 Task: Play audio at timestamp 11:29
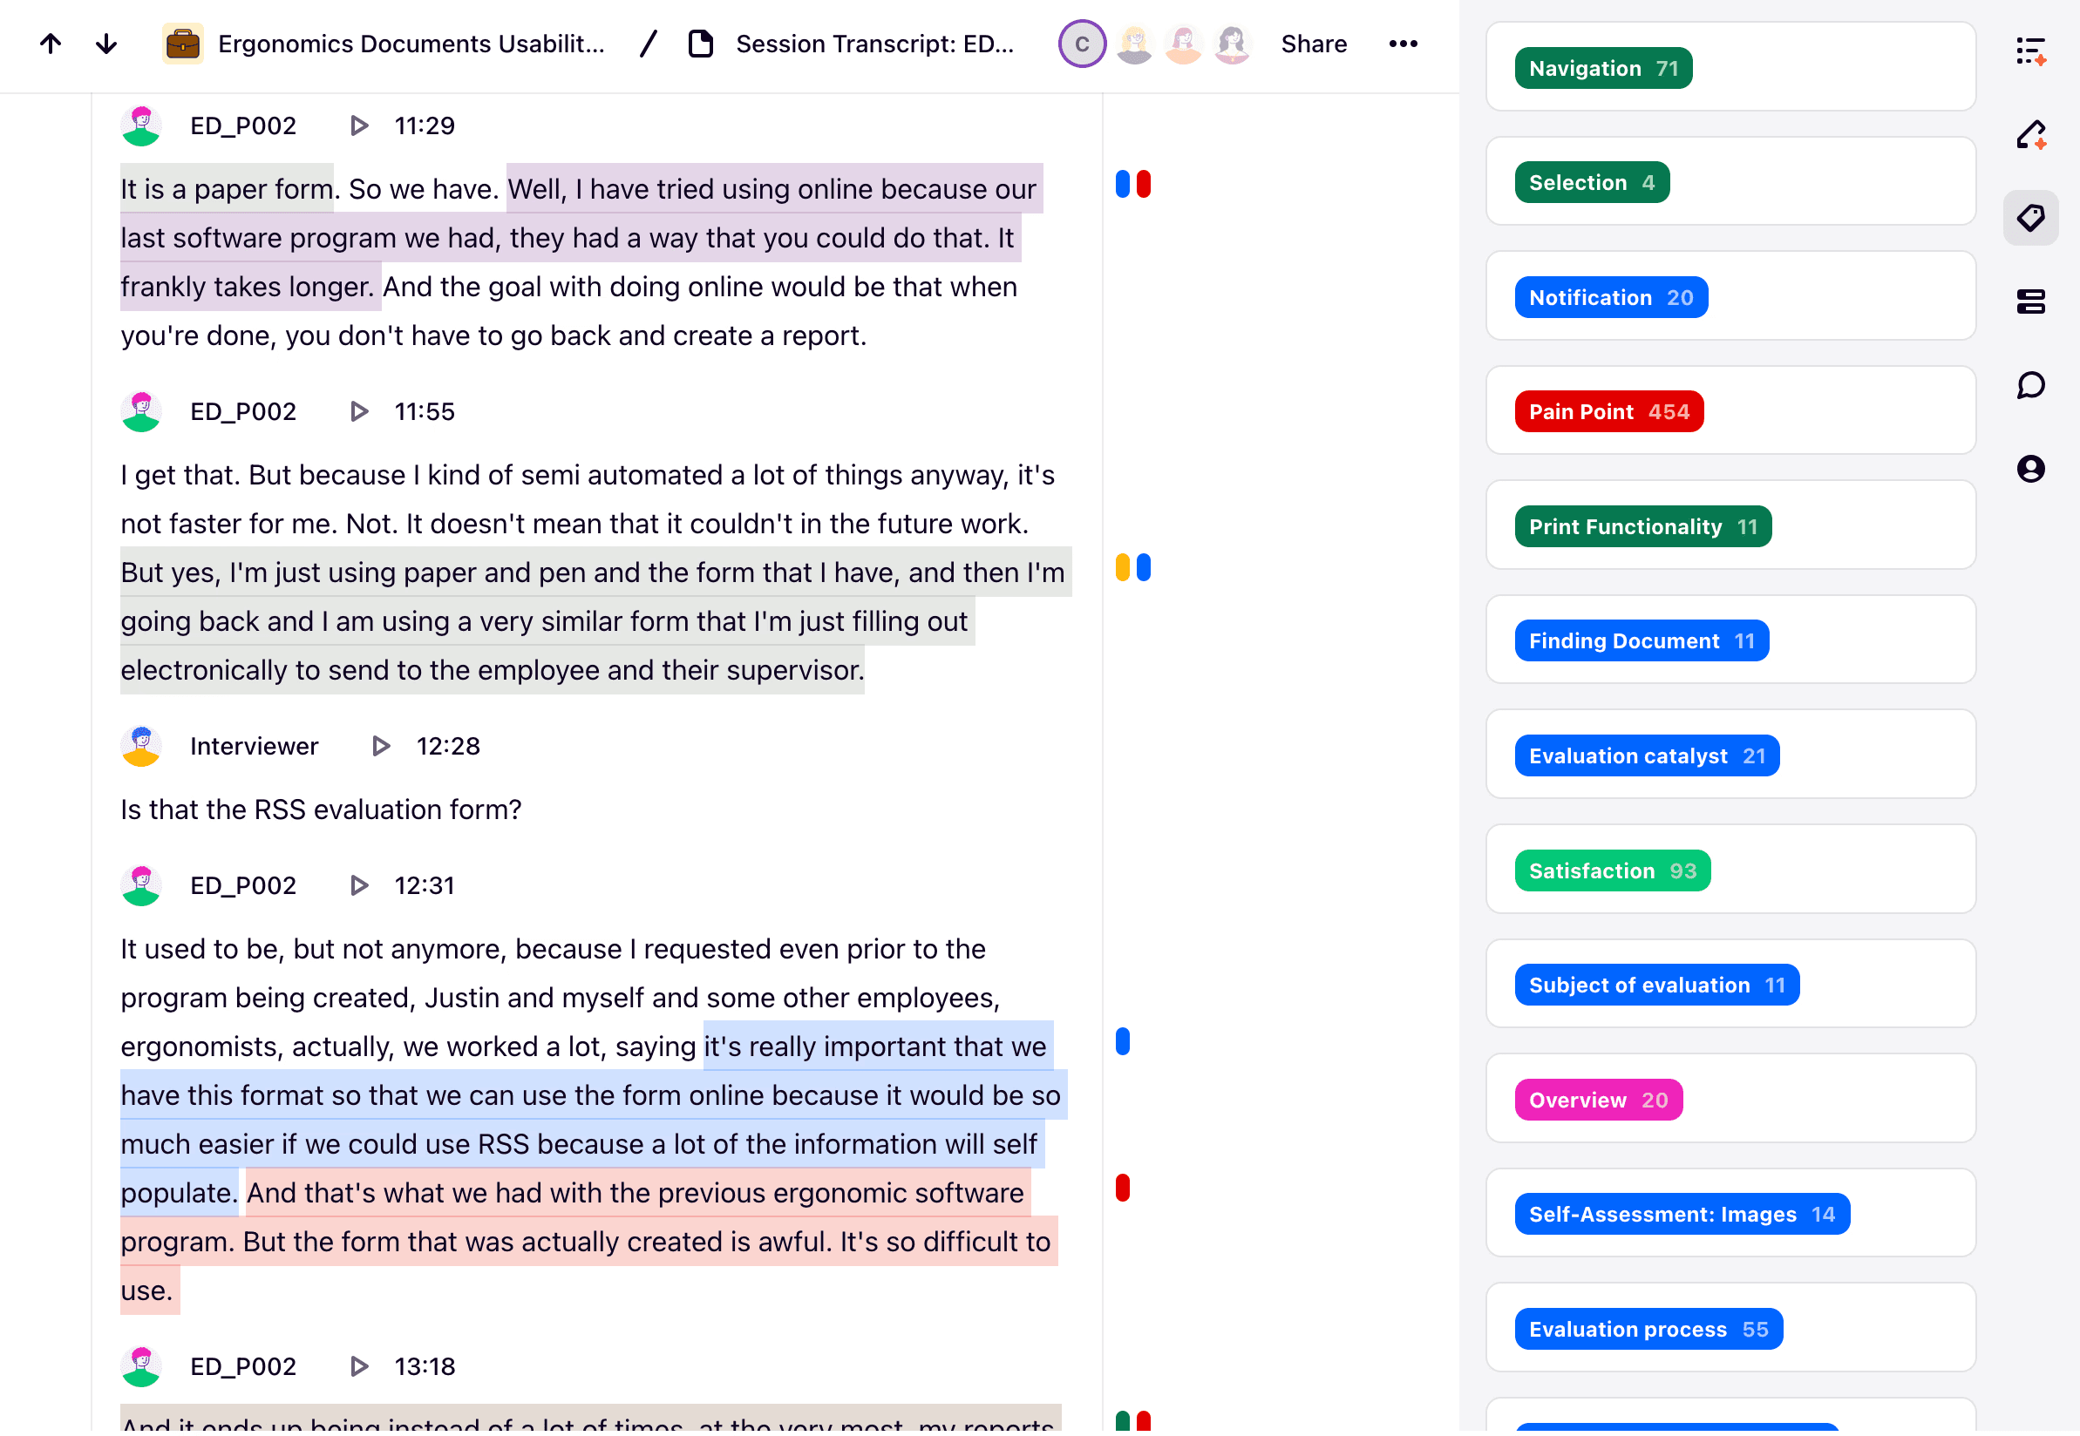[359, 126]
